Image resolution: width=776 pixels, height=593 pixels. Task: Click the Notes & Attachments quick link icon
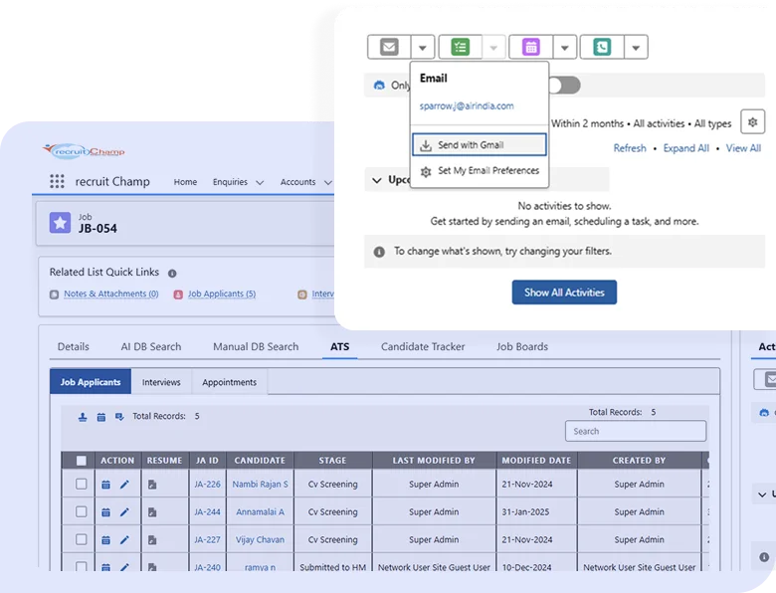coord(55,295)
